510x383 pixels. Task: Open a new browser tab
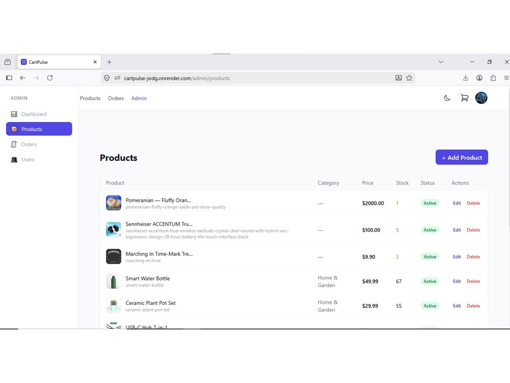pos(109,62)
